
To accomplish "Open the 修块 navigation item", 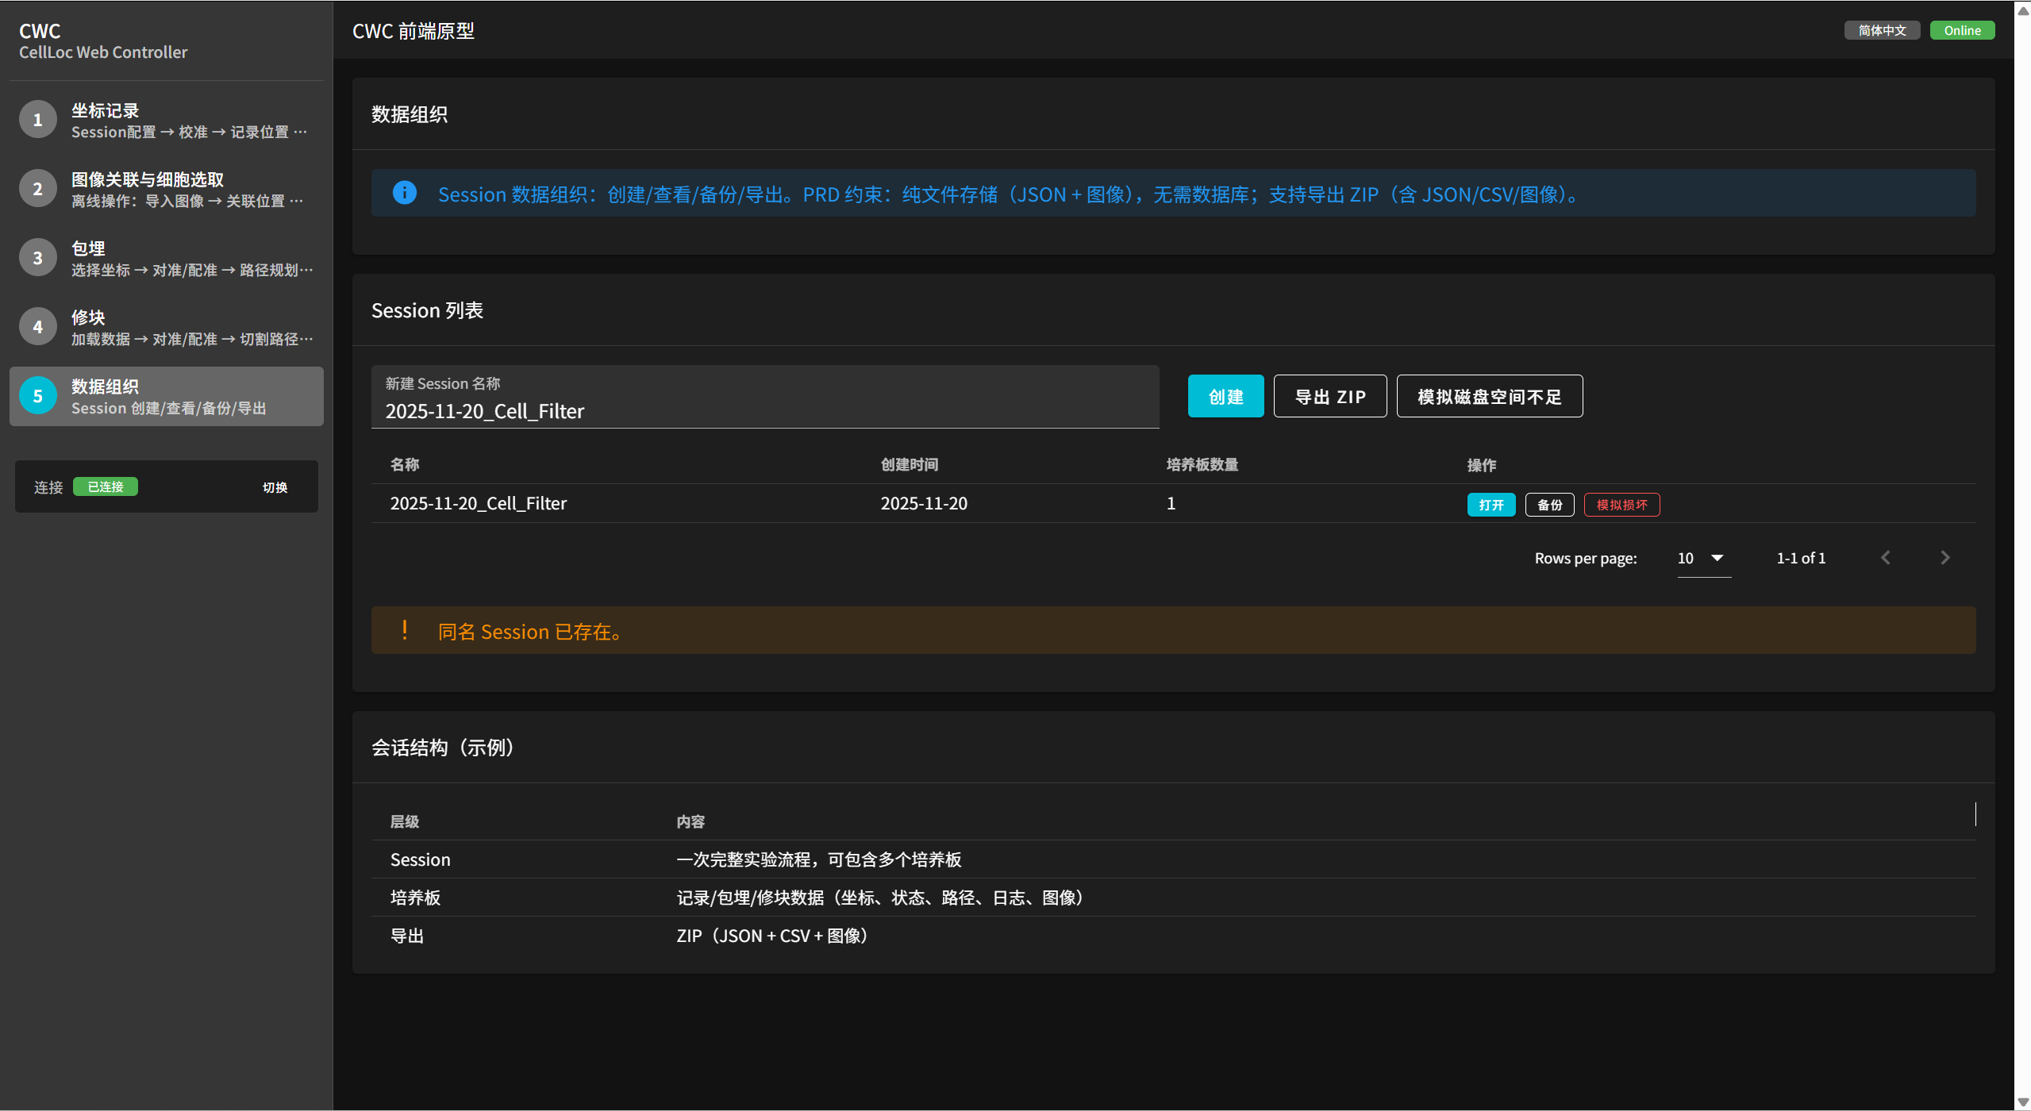I will point(167,327).
